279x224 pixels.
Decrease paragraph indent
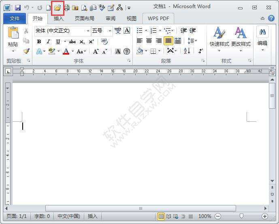183,31
